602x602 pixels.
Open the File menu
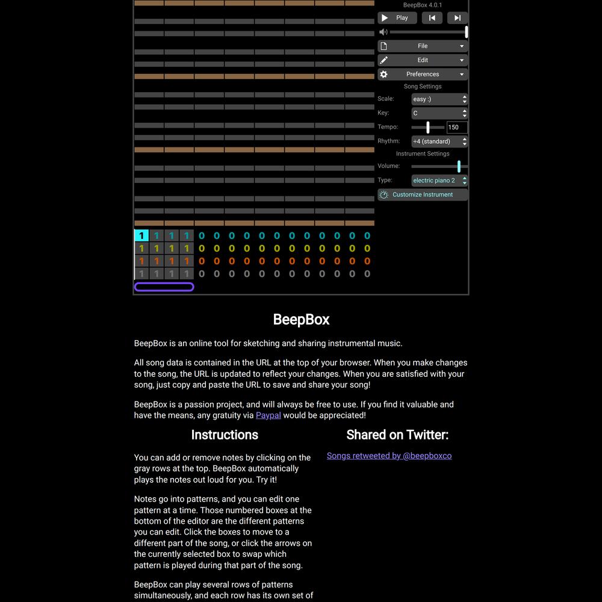423,46
